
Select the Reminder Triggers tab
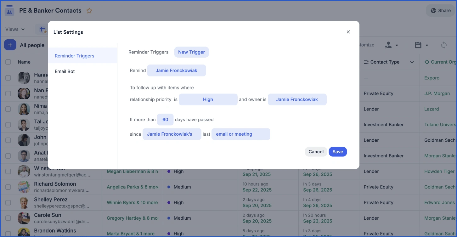coord(82,56)
